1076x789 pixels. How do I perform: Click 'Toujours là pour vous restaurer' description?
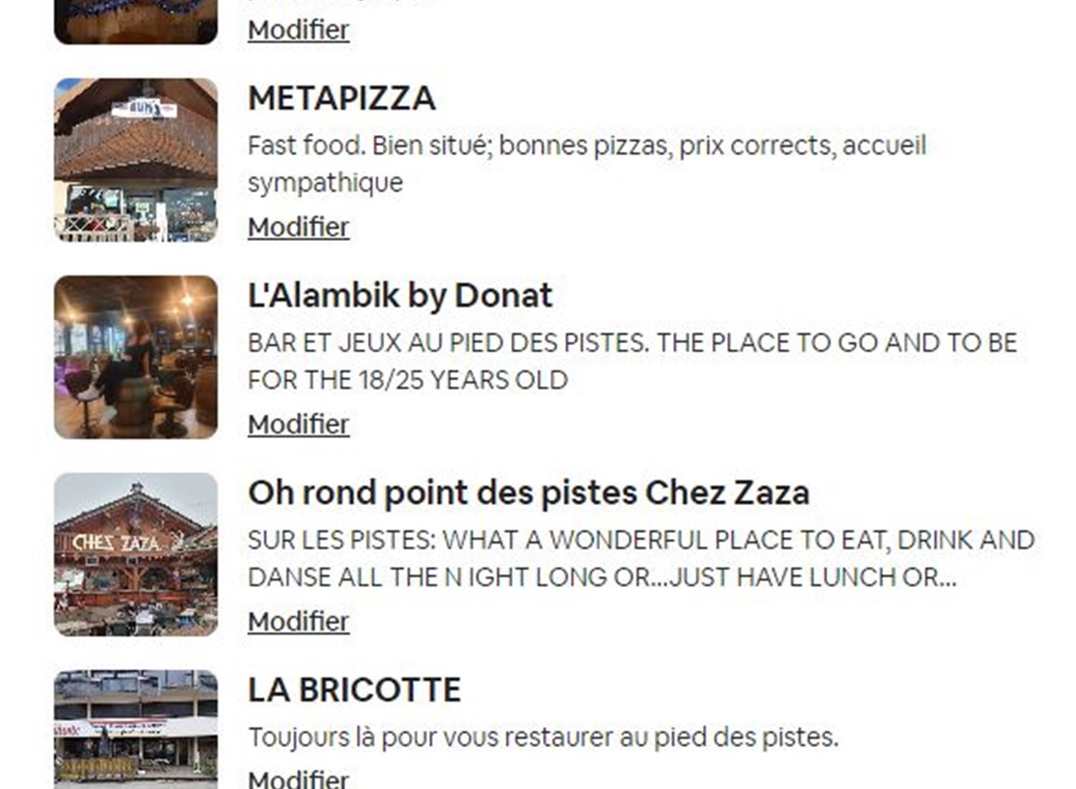coord(543,737)
